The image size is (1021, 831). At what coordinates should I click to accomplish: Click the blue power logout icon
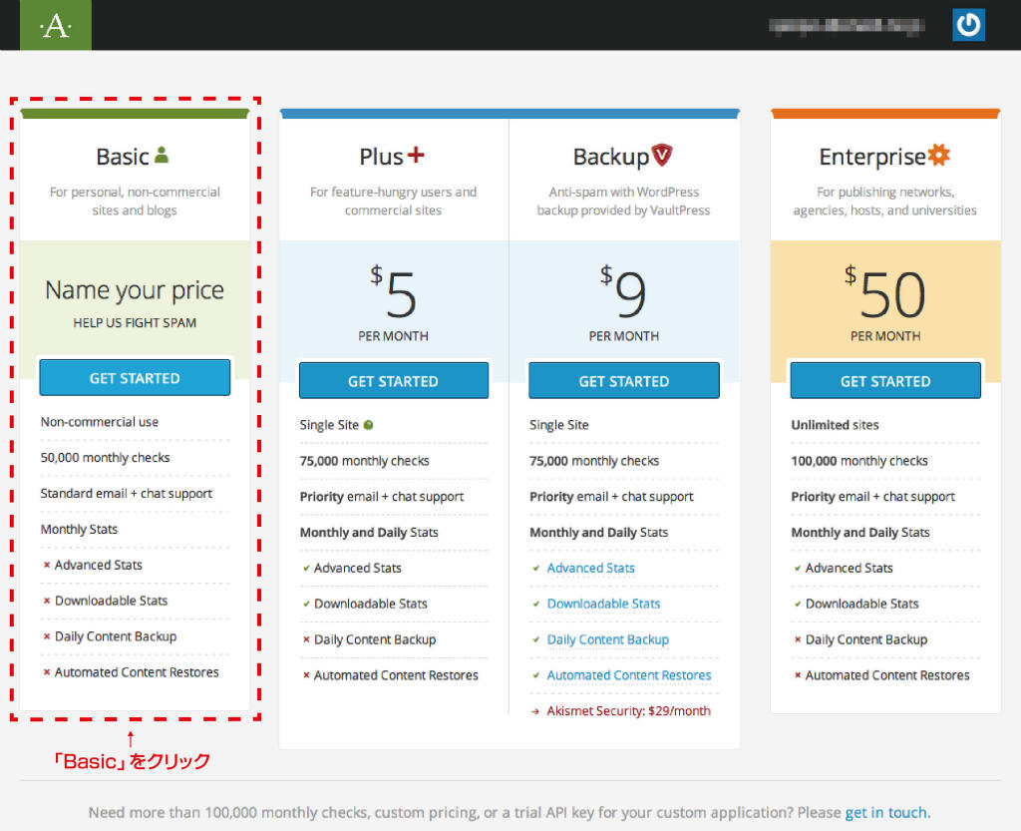pos(968,25)
